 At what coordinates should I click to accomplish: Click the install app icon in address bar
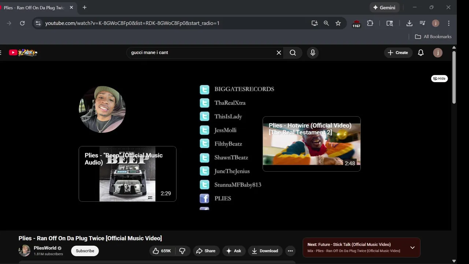[x=314, y=23]
